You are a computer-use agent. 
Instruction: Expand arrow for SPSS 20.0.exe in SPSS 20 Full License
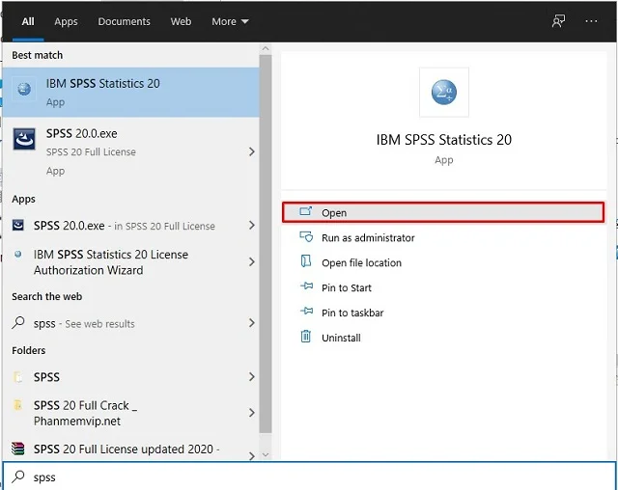click(252, 225)
